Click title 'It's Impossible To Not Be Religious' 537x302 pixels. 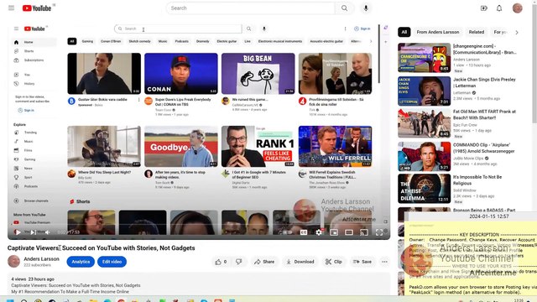pyautogui.click(x=477, y=180)
